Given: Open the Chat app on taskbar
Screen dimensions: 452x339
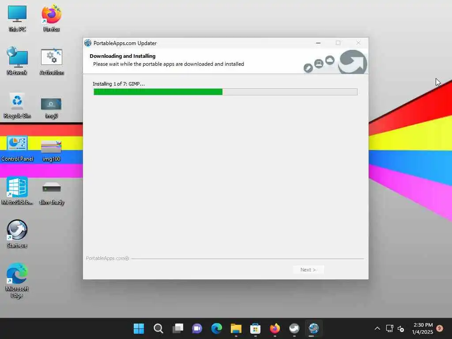Looking at the screenshot, I should [197, 328].
